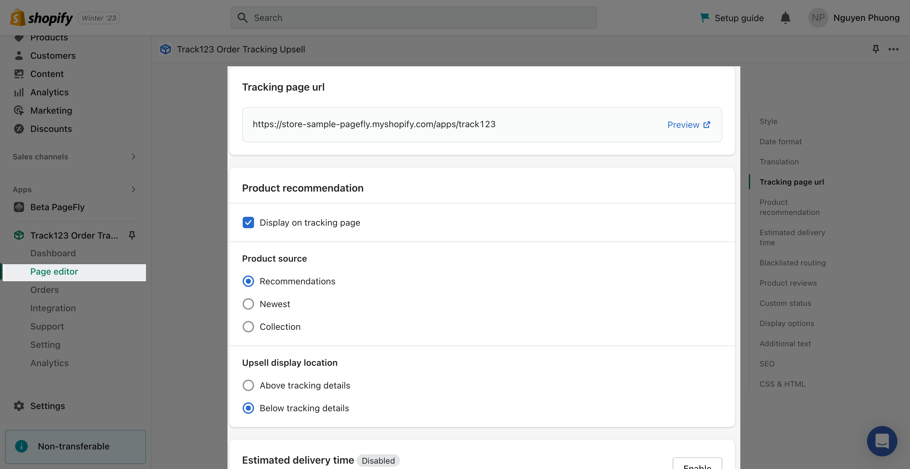The height and width of the screenshot is (469, 910).
Task: Click the Discounts badge icon
Action: click(19, 129)
